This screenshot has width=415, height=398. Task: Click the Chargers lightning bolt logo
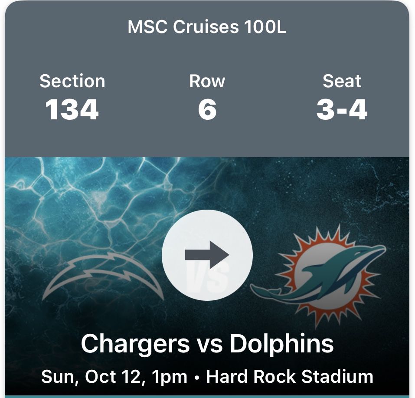tap(103, 275)
